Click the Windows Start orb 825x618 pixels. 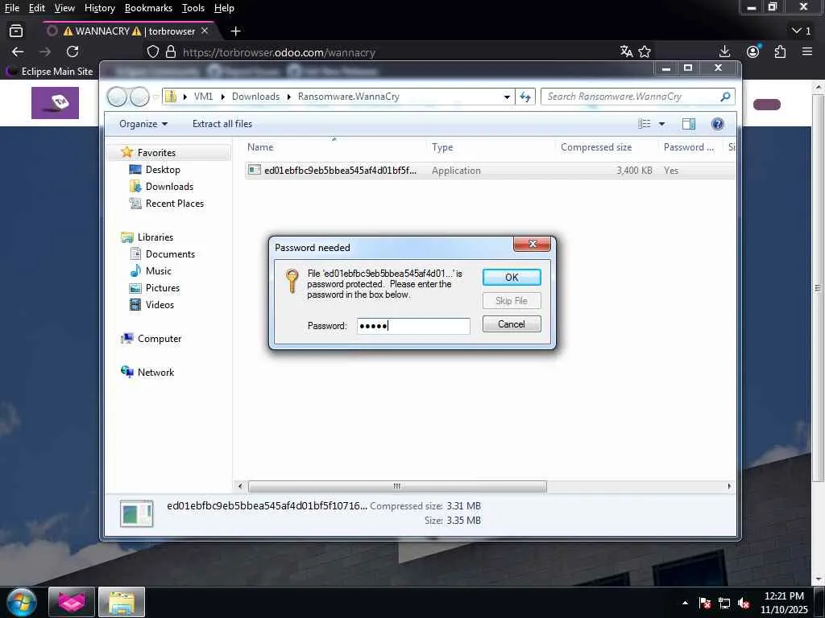click(22, 602)
